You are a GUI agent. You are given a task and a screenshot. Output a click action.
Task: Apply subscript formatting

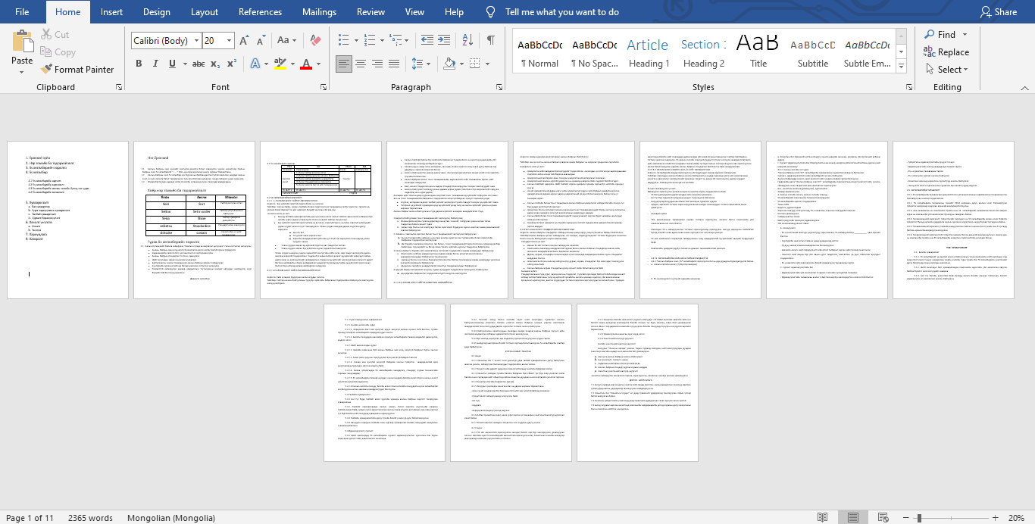216,64
